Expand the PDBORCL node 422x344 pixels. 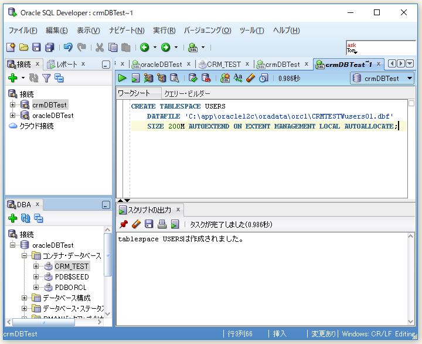(36, 288)
